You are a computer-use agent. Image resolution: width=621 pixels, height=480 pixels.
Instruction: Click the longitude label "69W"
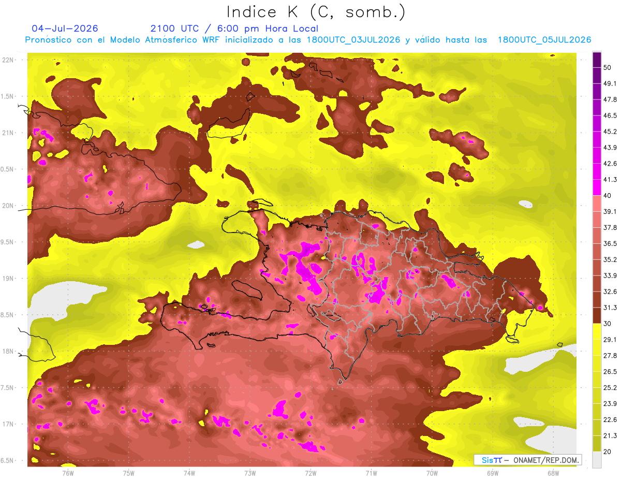pyautogui.click(x=493, y=473)
